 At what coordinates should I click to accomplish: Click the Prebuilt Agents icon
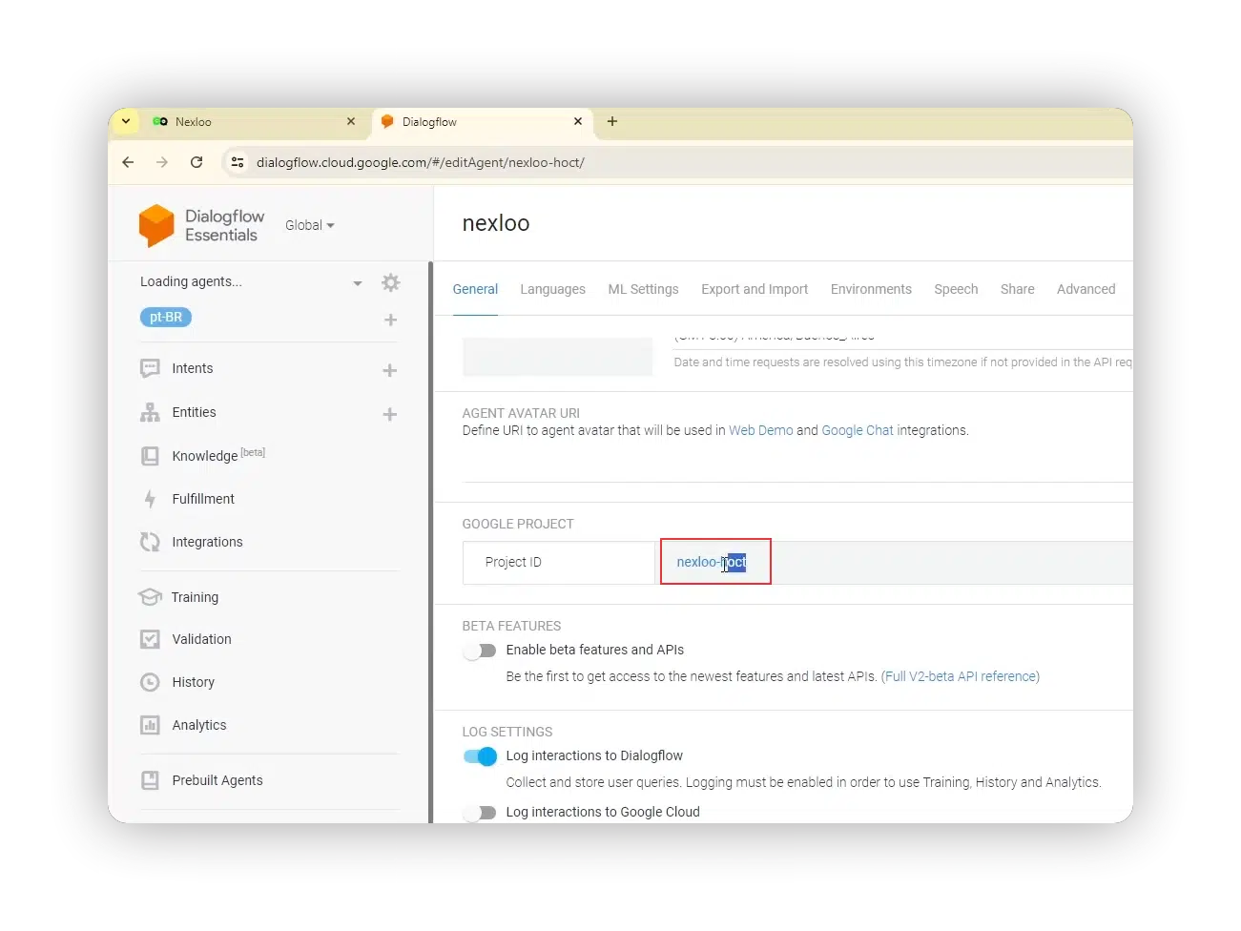click(x=150, y=780)
